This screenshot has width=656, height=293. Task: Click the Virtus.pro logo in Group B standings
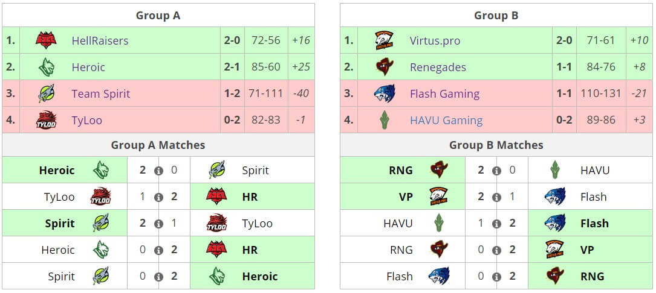[385, 41]
